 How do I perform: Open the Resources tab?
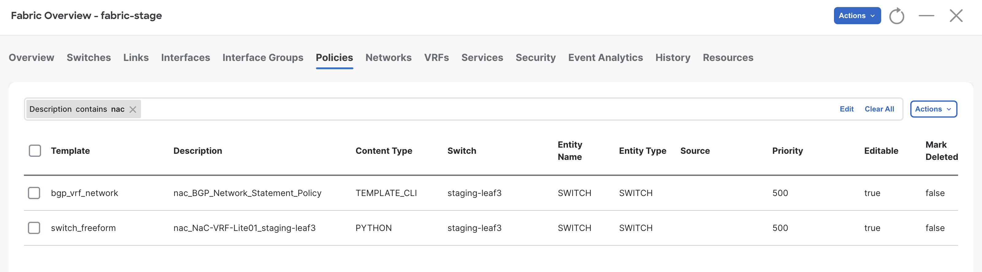[728, 58]
